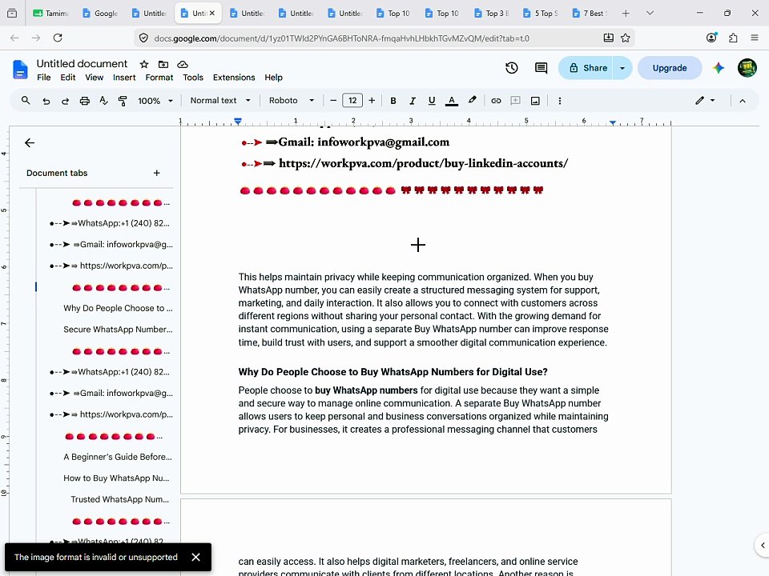Screen dimensions: 769x576
Task: Increase the font size
Action: click(x=372, y=101)
